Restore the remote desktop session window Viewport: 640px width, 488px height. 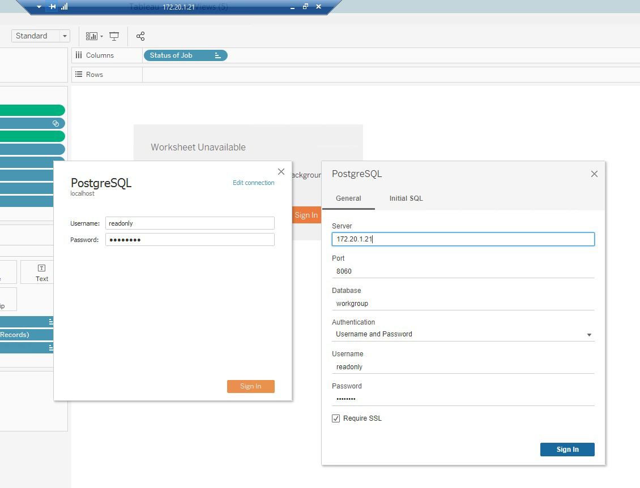pos(305,7)
